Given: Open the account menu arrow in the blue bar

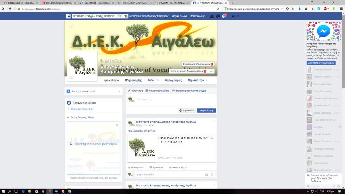Looking at the screenshot, I should point(238,16).
